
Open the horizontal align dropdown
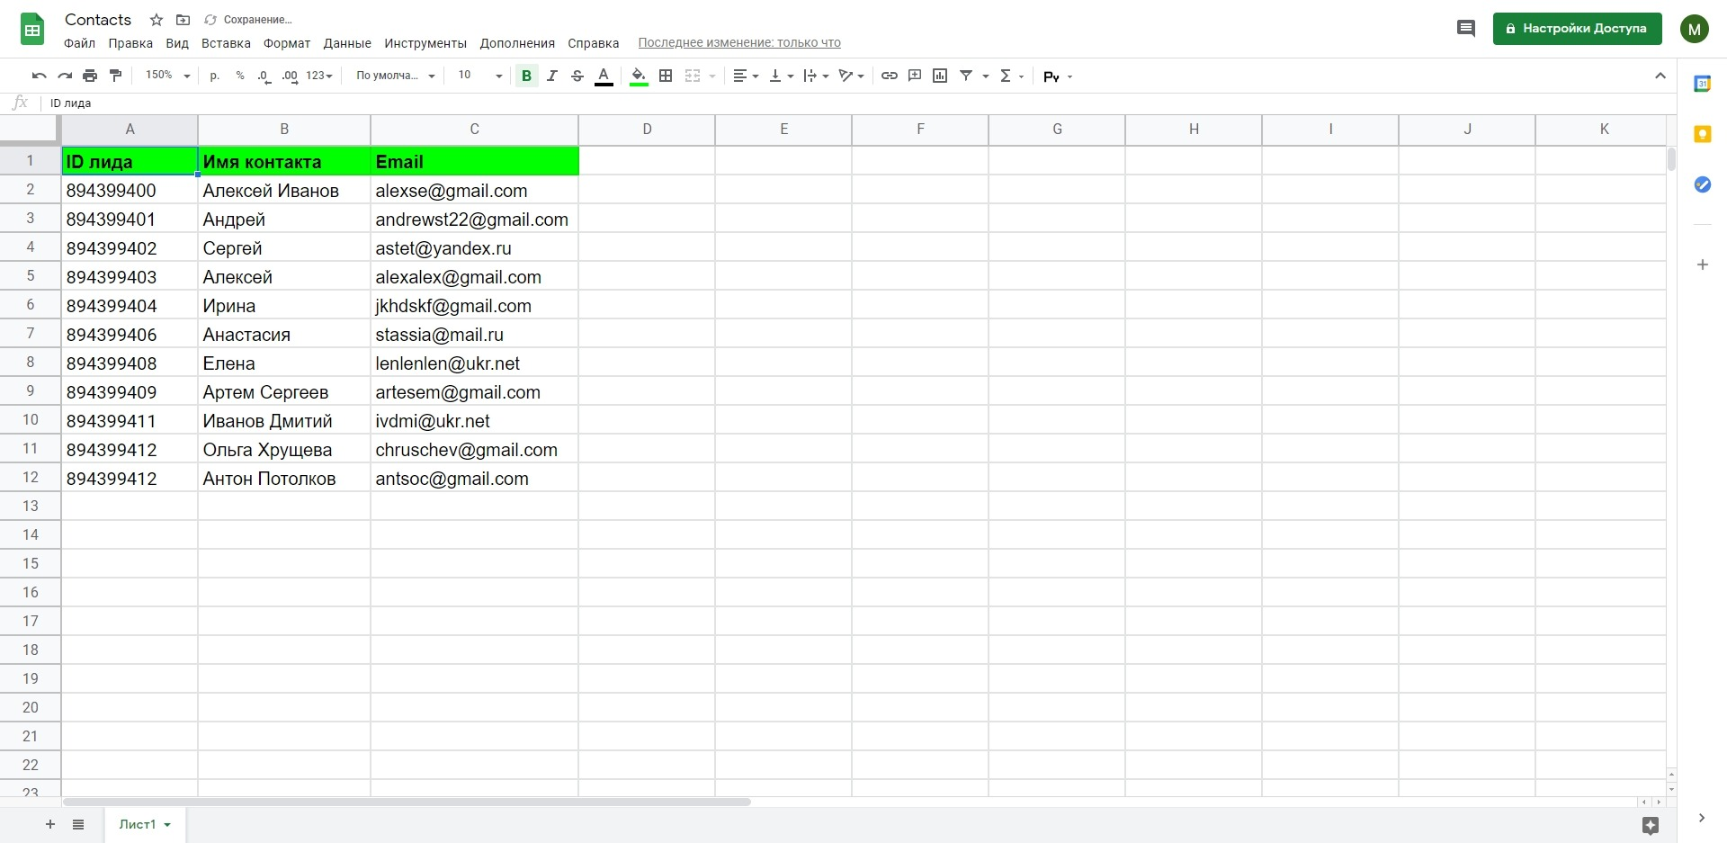click(x=746, y=76)
